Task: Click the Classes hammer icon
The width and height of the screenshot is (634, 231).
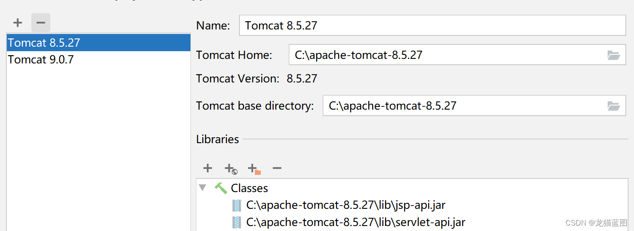Action: (x=221, y=188)
